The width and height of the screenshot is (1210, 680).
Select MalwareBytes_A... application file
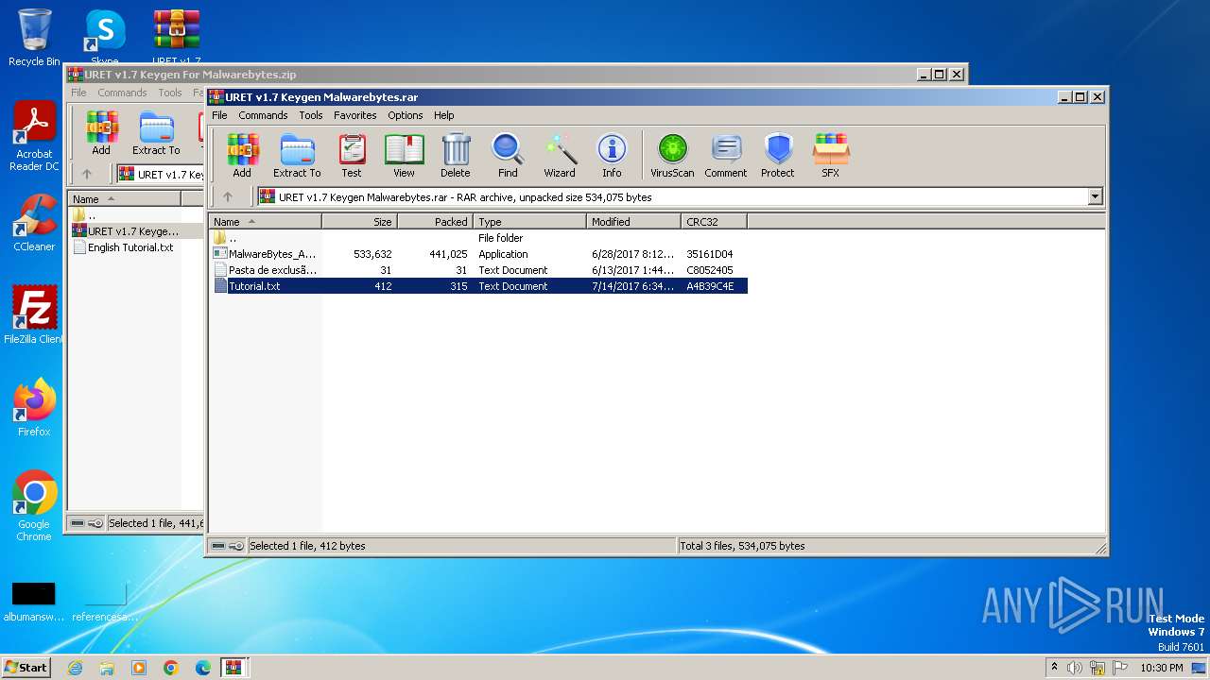(477, 254)
